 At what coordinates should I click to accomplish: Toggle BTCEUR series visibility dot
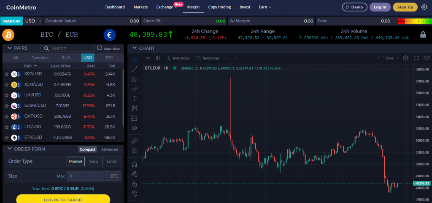(x=174, y=68)
